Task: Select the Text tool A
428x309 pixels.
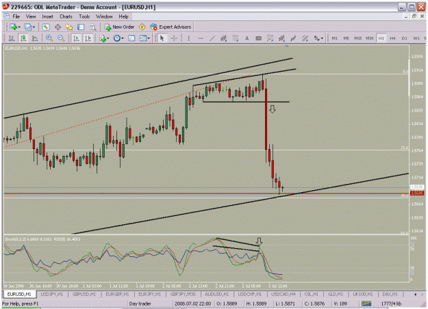Action: pos(247,38)
